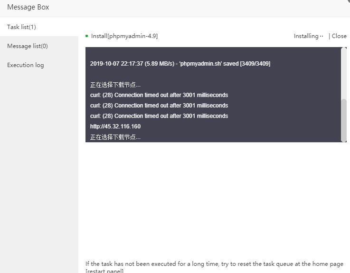Click the third curl timeout message

159,116
